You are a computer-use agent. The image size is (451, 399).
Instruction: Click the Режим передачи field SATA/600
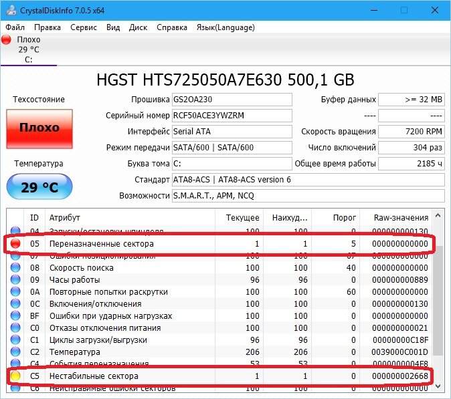(x=232, y=148)
